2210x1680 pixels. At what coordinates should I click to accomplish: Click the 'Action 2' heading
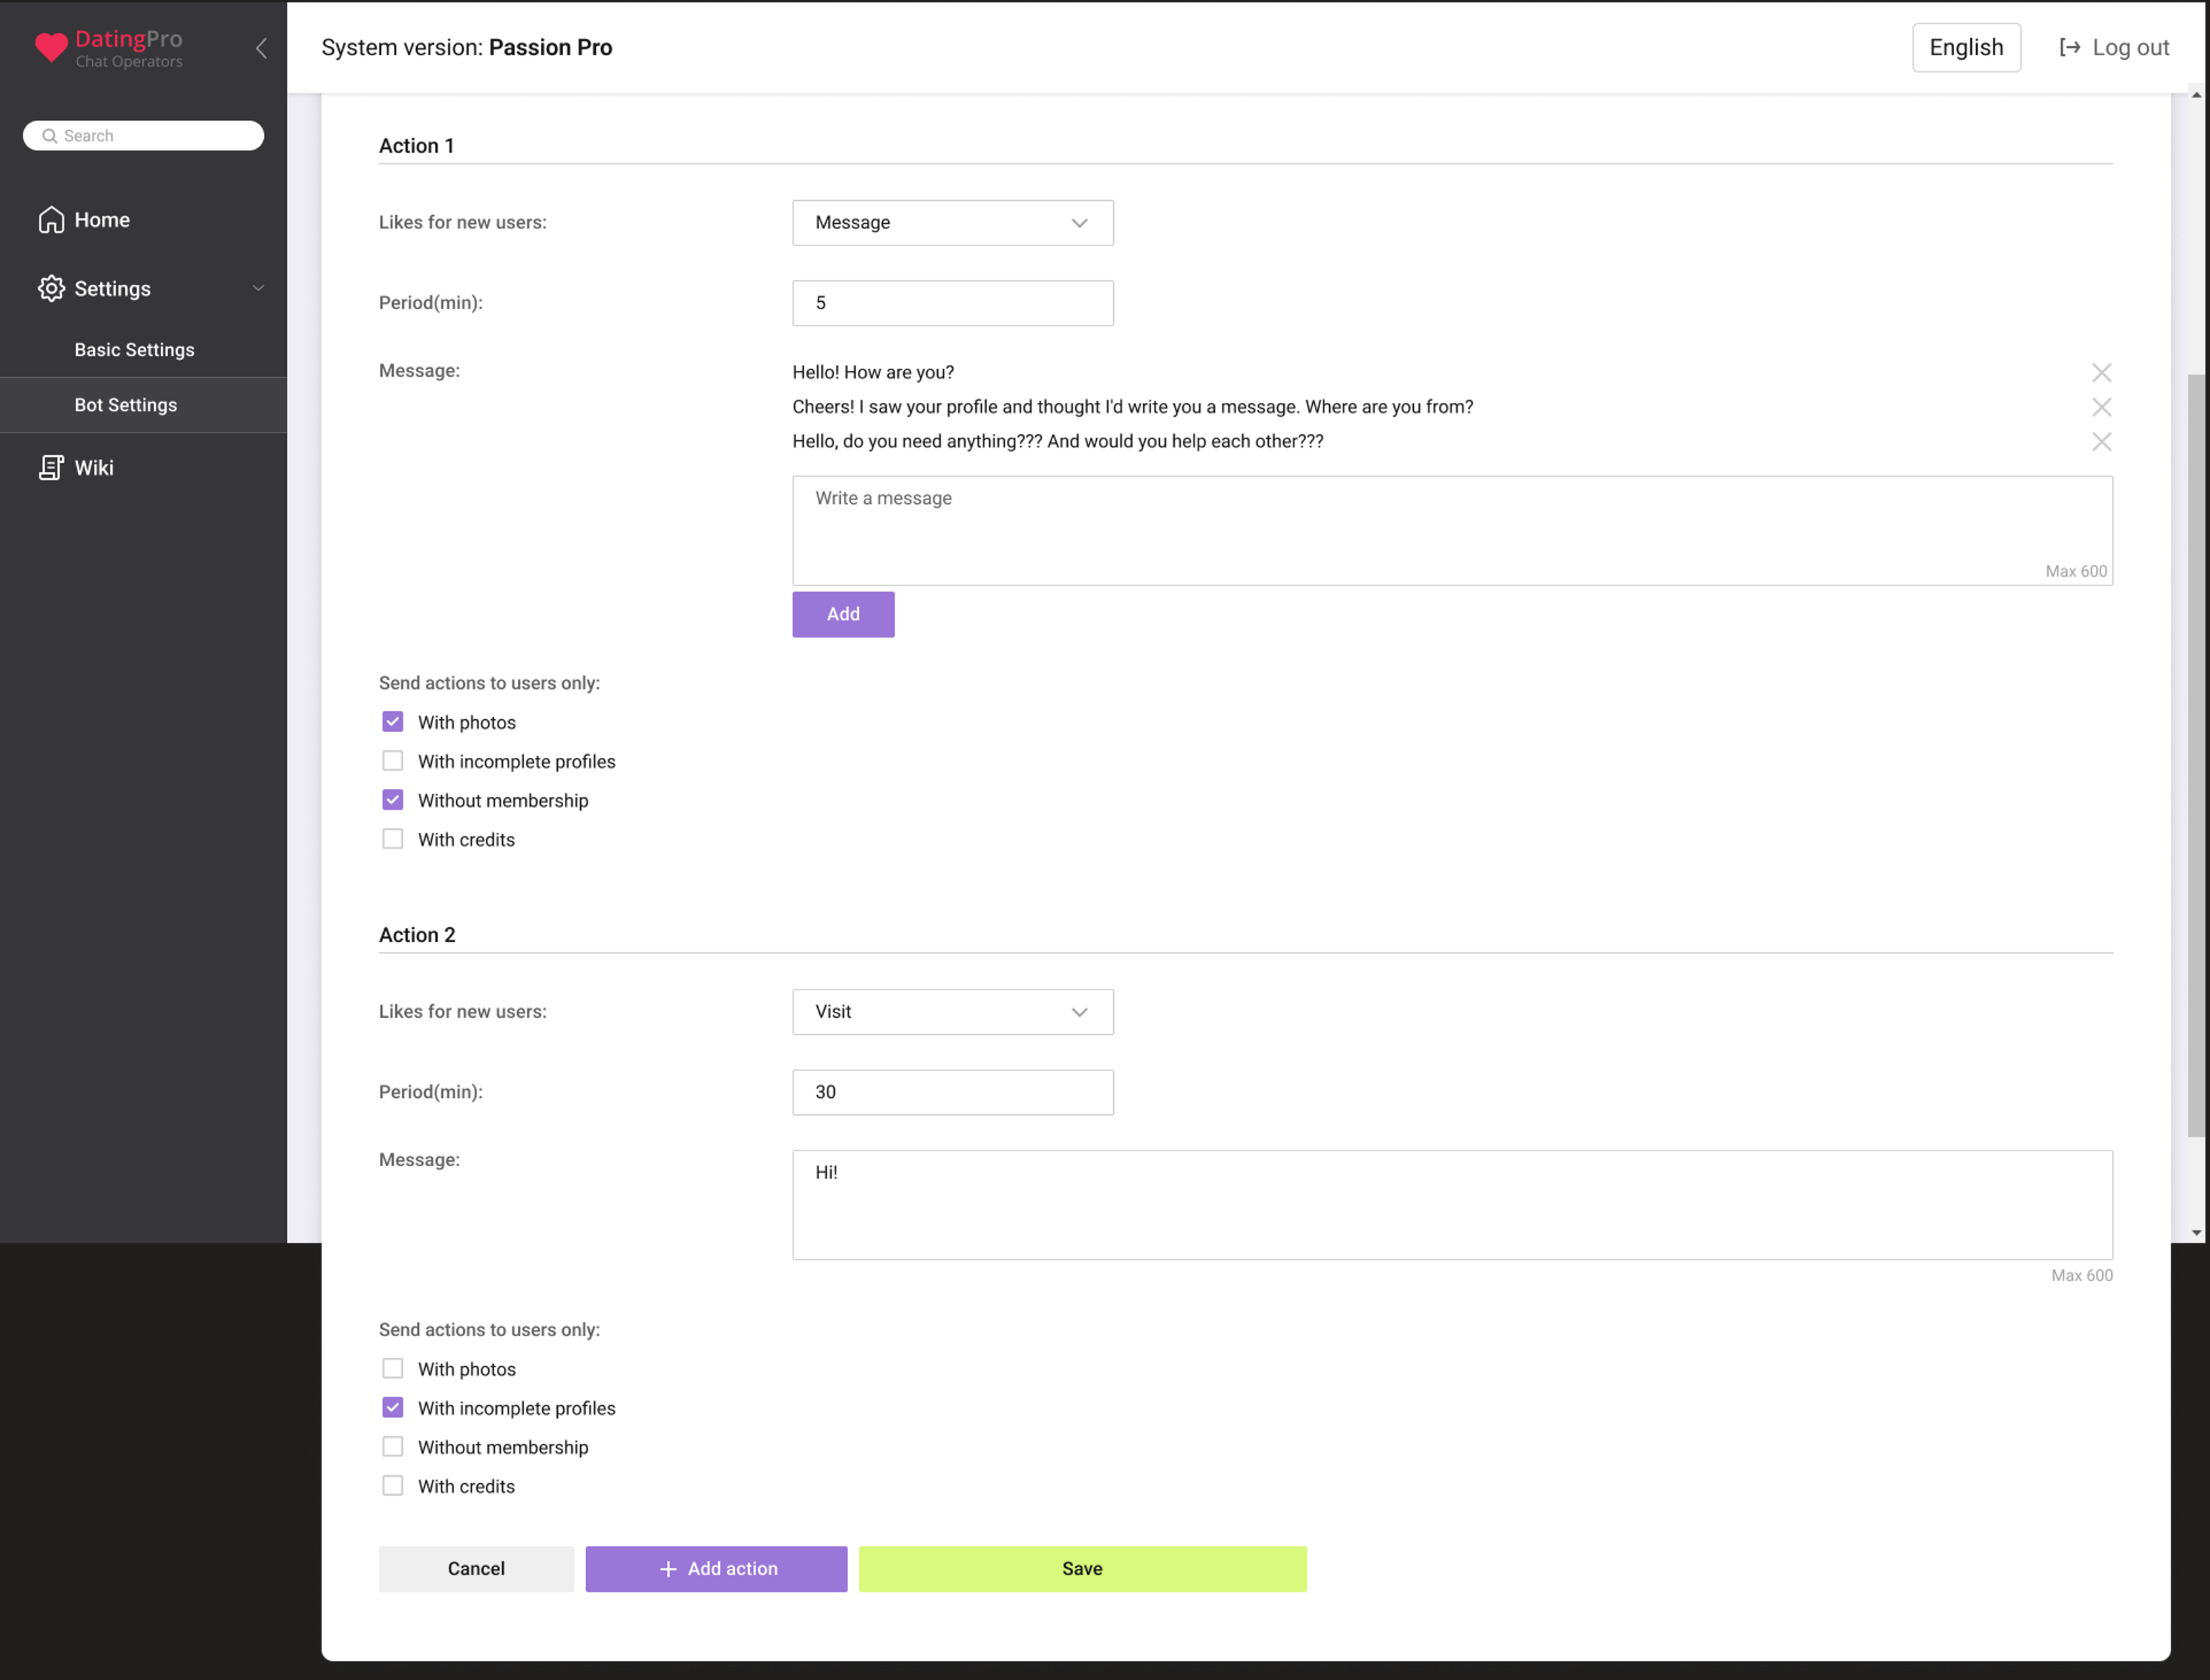(417, 935)
